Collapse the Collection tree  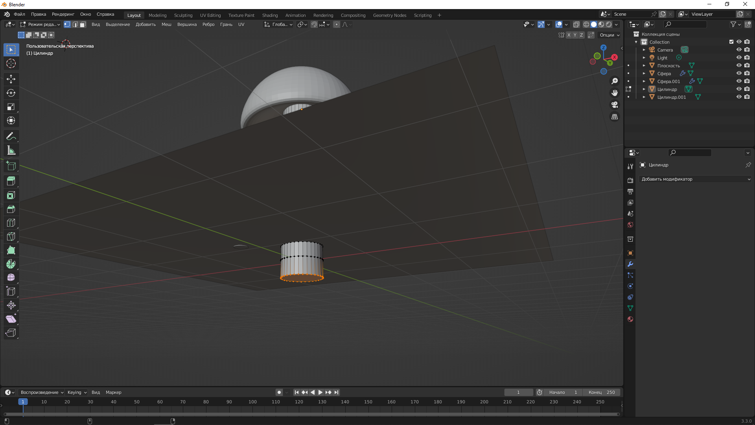[x=636, y=42]
